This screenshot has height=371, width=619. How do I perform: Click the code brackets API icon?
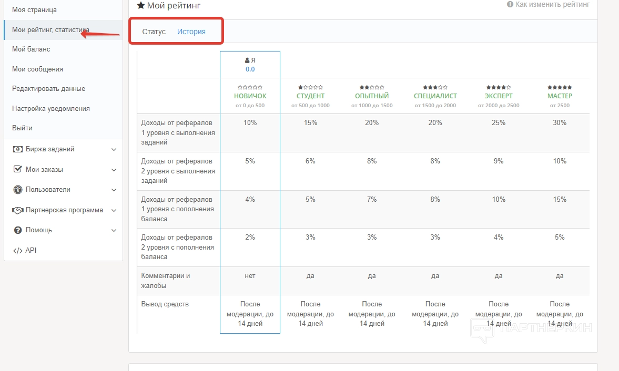click(17, 251)
